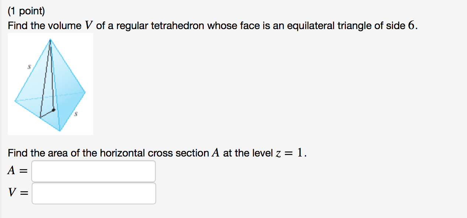Click the lower s edge label on the figure
467x218 pixels.
point(76,114)
